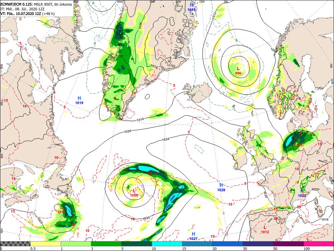
Task: Click the steel blue 15–20 legend swatch
Action: point(197,244)
